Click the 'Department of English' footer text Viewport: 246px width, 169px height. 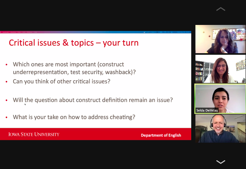coord(161,135)
